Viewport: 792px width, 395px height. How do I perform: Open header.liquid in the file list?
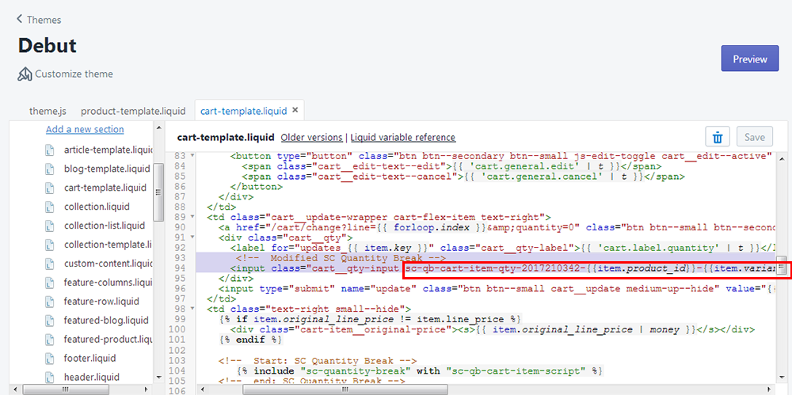tap(92, 378)
